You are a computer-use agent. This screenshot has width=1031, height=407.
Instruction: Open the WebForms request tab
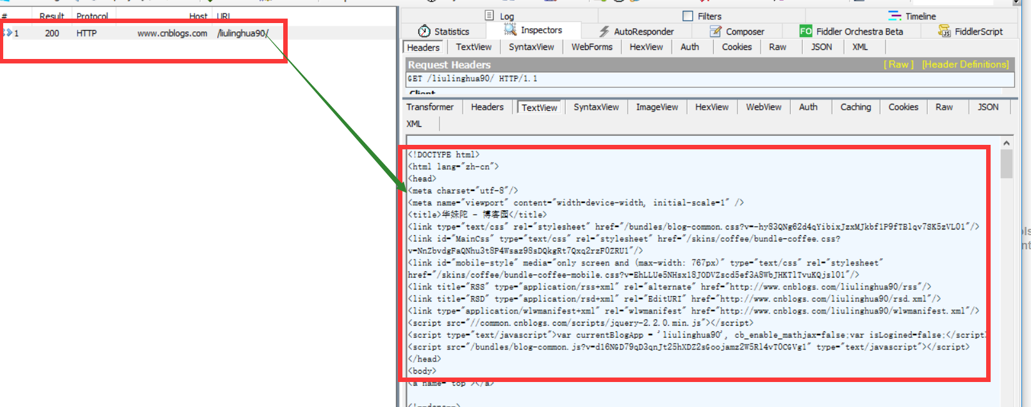coord(592,47)
